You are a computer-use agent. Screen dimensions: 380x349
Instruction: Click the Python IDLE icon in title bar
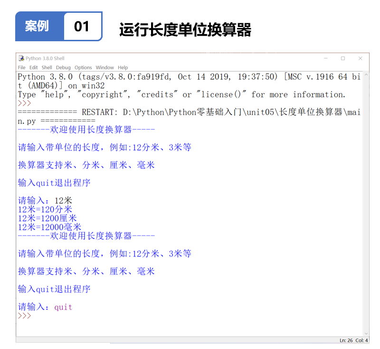pyautogui.click(x=21, y=58)
